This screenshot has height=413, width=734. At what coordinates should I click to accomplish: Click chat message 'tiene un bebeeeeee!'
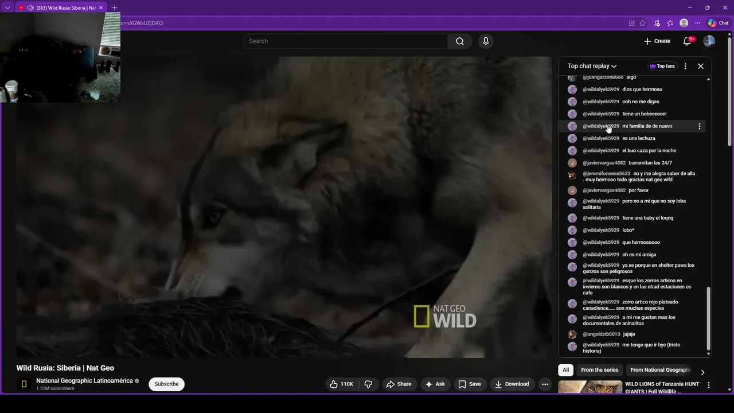click(x=644, y=114)
